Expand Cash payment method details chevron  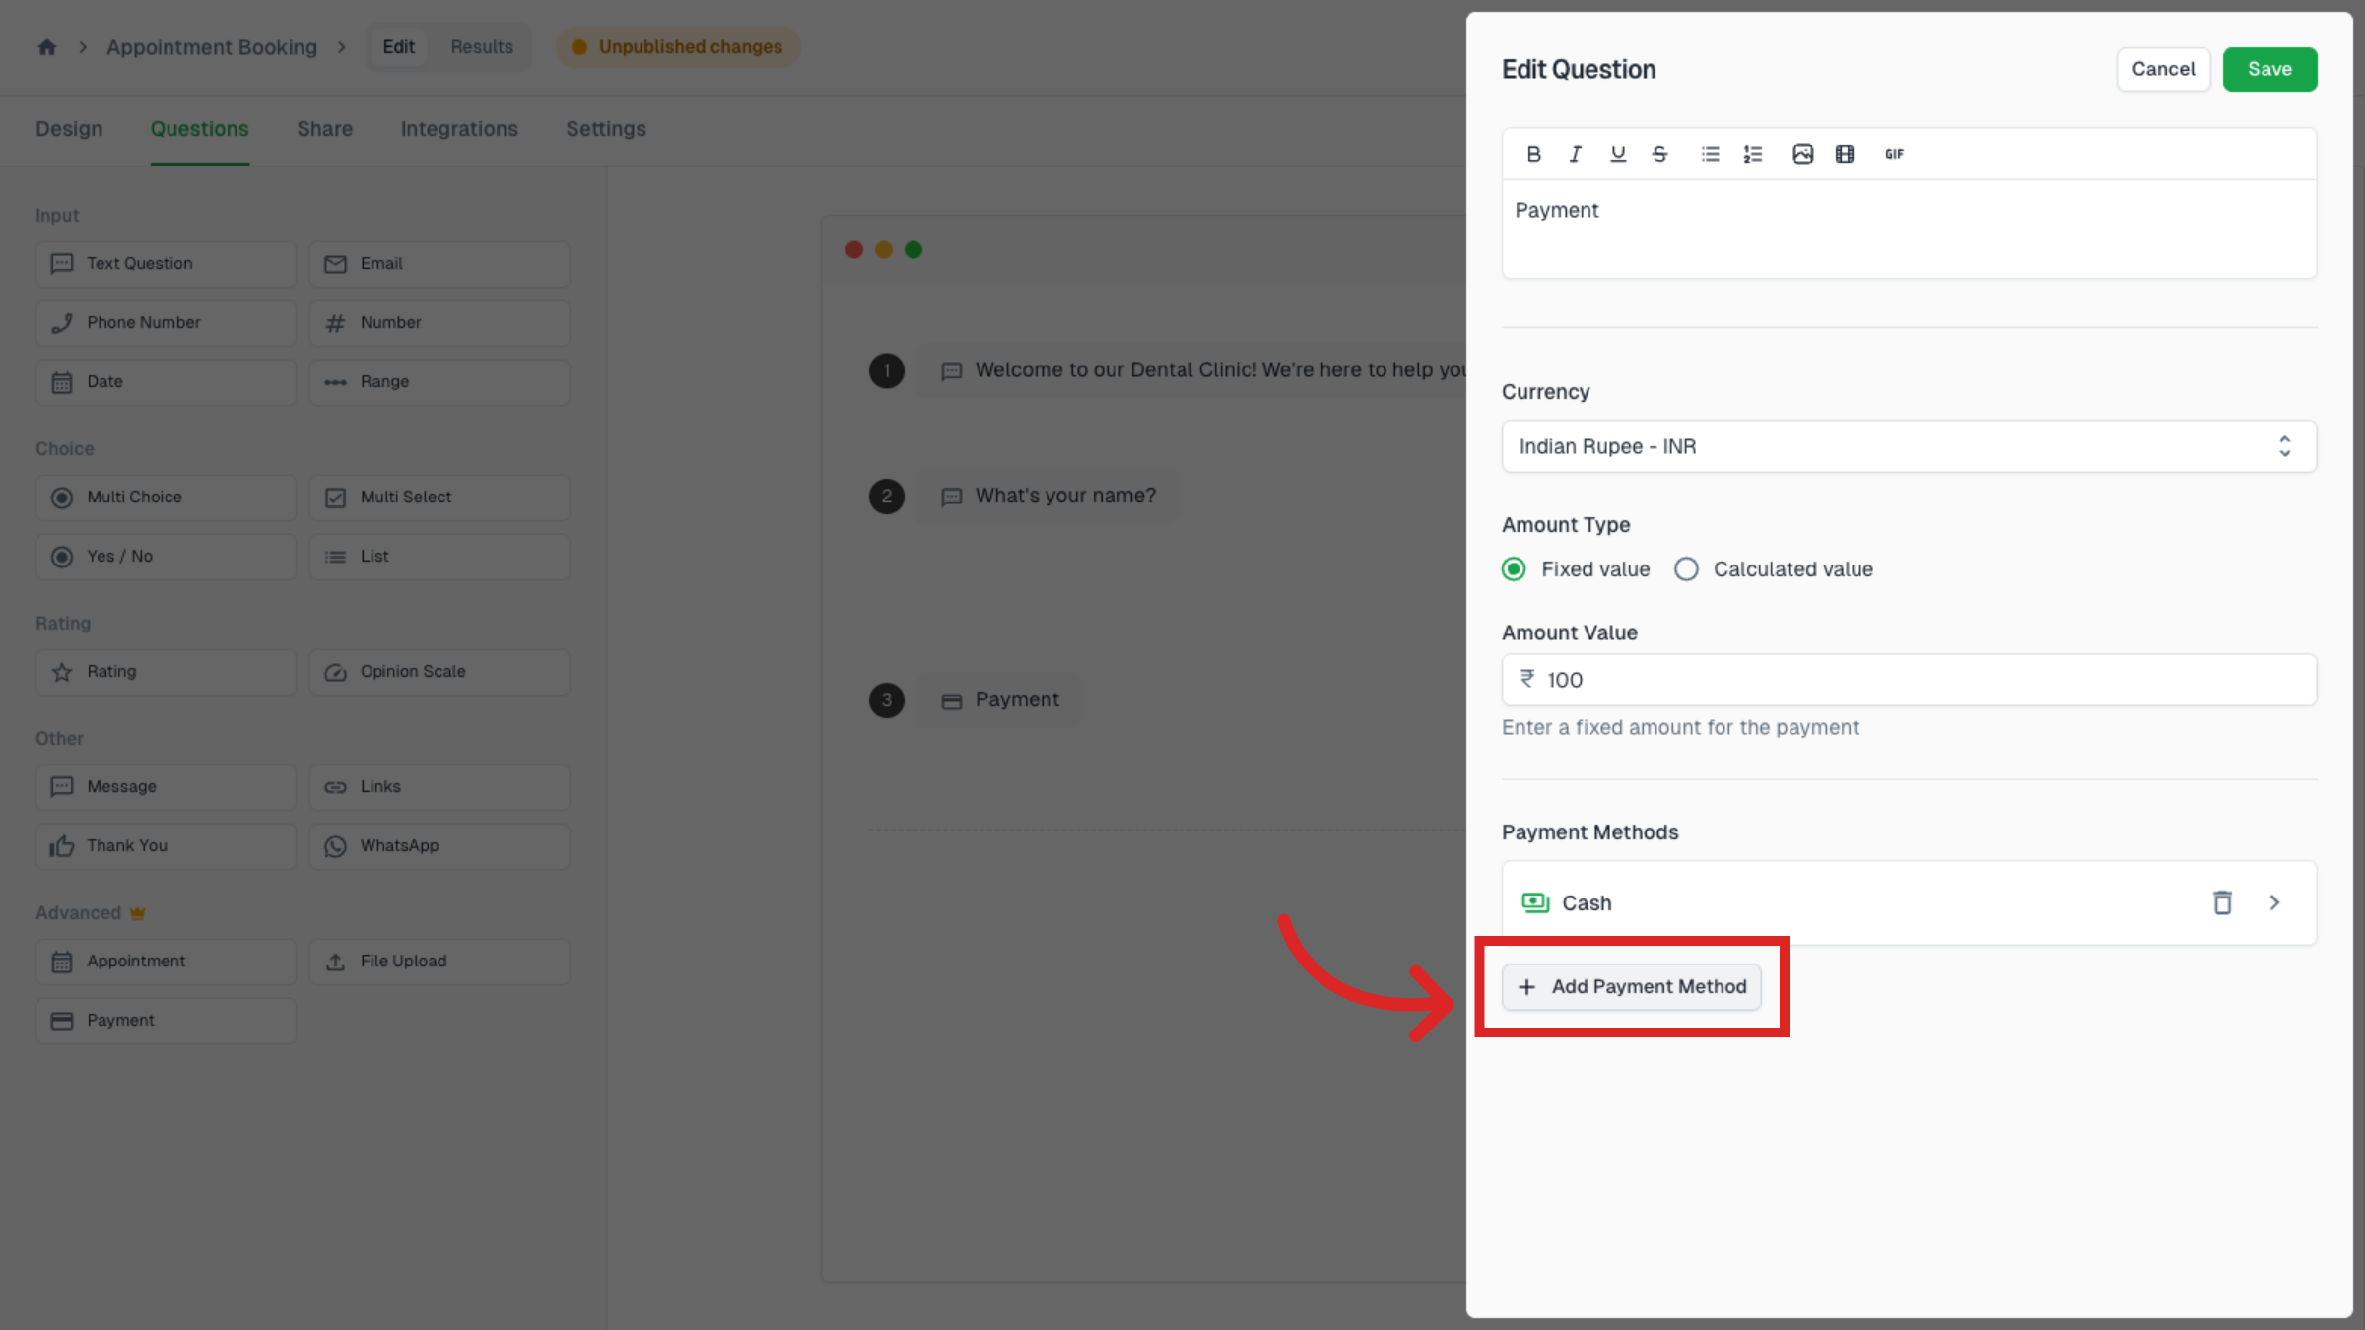[2274, 902]
